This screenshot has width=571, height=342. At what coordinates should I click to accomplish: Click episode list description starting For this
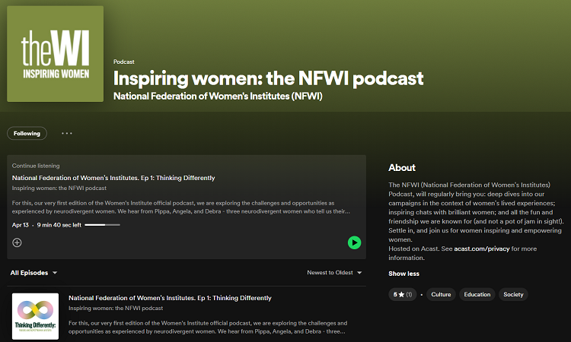pos(208,327)
